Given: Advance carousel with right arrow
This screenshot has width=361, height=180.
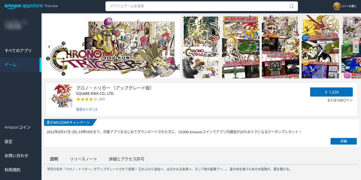Looking at the screenshot, I should [x=356, y=47].
